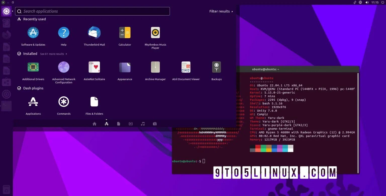The height and width of the screenshot is (196, 386).
Task: Open the globe indicator in top panel
Action: point(360,2)
